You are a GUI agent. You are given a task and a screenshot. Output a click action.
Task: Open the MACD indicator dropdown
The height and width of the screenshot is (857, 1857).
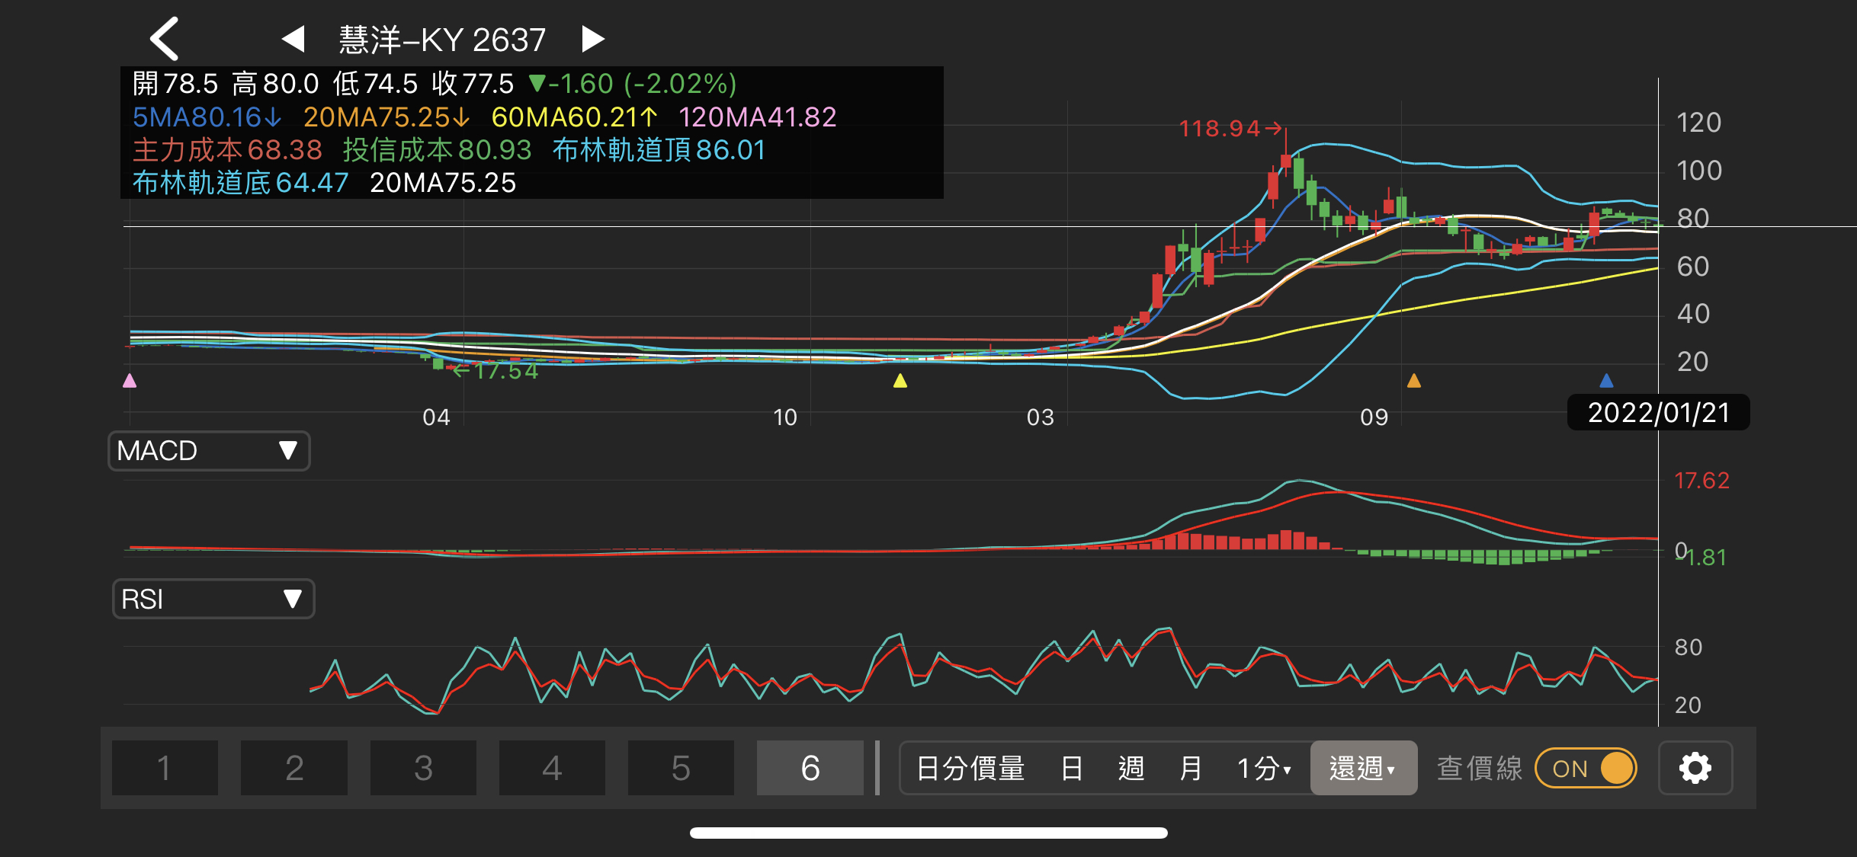209,451
